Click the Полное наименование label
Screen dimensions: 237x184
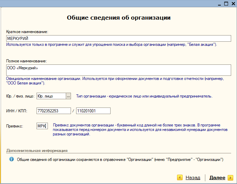(27, 61)
